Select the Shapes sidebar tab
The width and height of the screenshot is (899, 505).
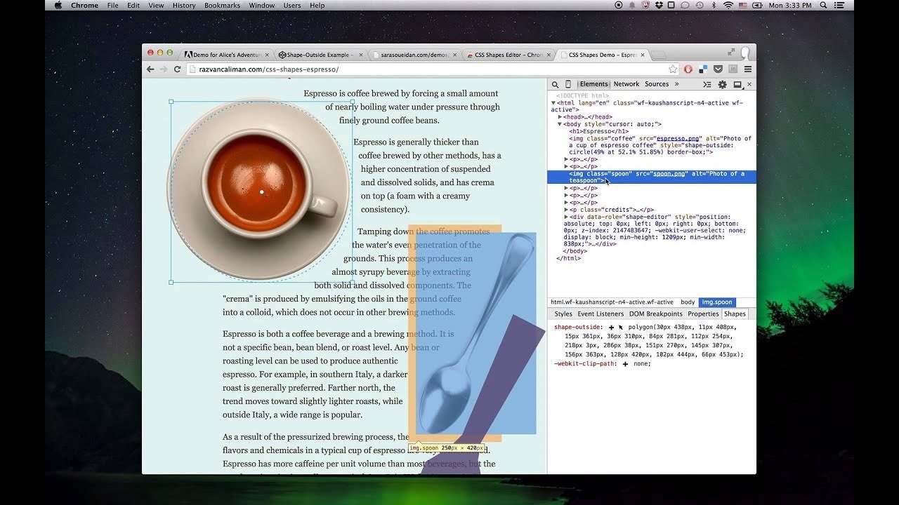click(735, 314)
